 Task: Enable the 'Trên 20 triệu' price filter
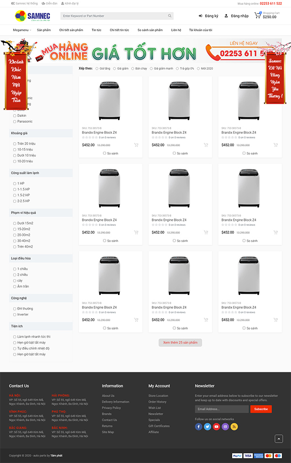point(15,144)
